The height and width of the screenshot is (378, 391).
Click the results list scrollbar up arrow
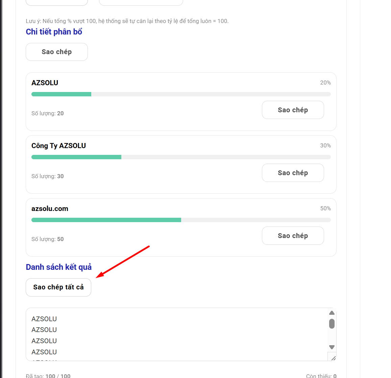(332, 313)
